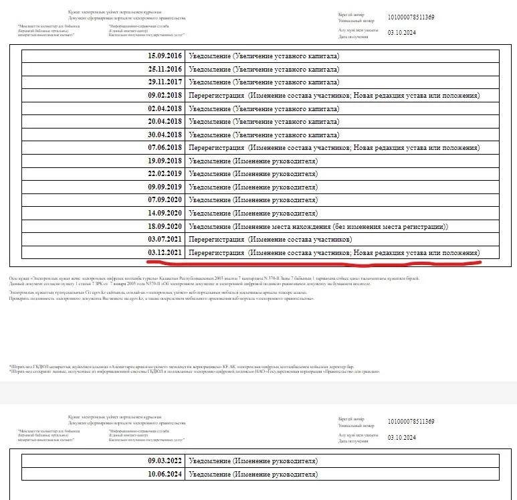Select the 09.03.2022 date on second page
Screen dimensions: 517x500
pos(165,461)
